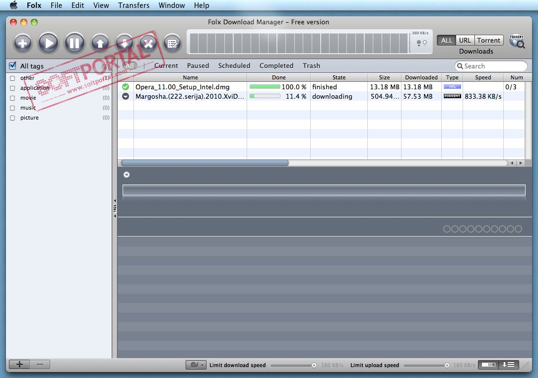Click the URL type badge

(x=452, y=87)
